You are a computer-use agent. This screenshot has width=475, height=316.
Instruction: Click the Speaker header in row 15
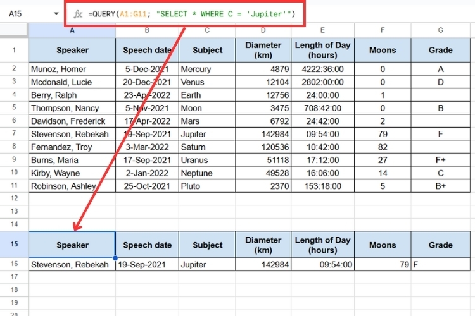(72, 245)
